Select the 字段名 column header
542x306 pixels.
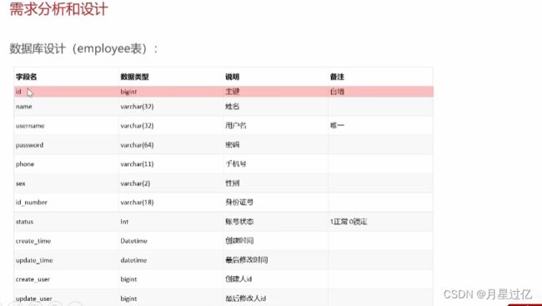(x=27, y=77)
